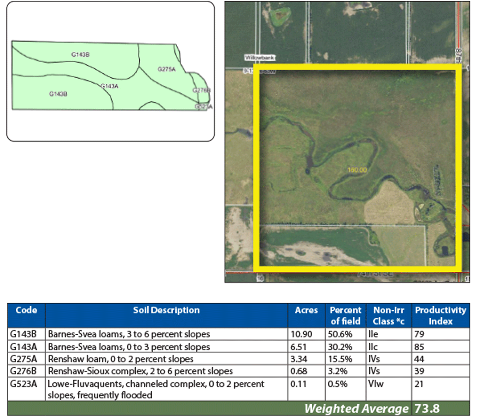Select the G276B code cell in the table
This screenshot has width=480, height=420.
click(23, 371)
